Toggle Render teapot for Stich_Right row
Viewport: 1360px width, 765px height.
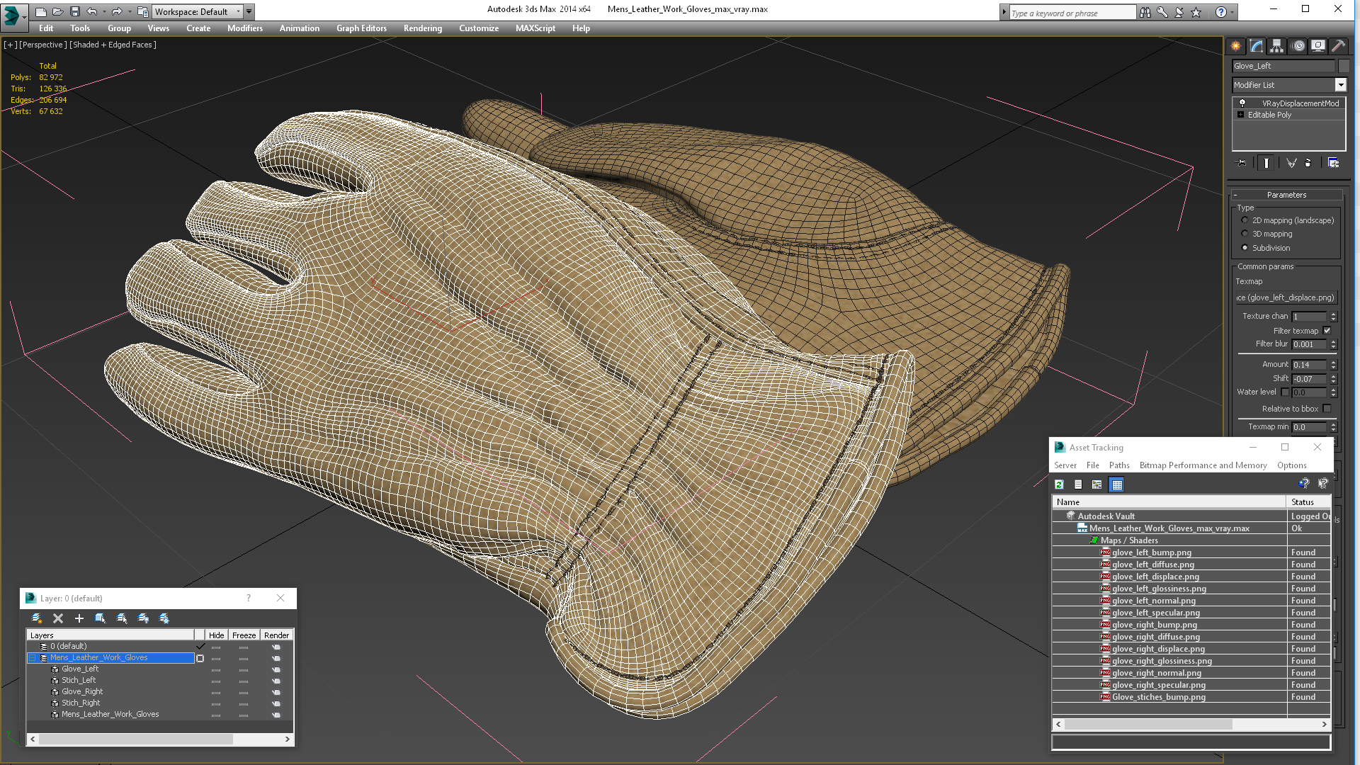pos(276,703)
